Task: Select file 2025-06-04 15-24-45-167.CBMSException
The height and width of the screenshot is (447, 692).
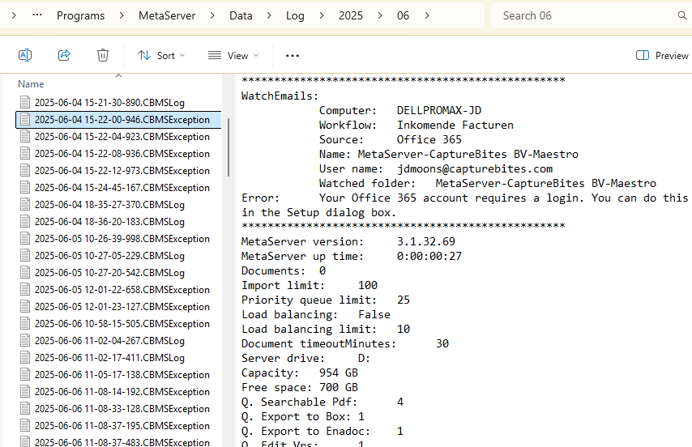Action: tap(122, 188)
